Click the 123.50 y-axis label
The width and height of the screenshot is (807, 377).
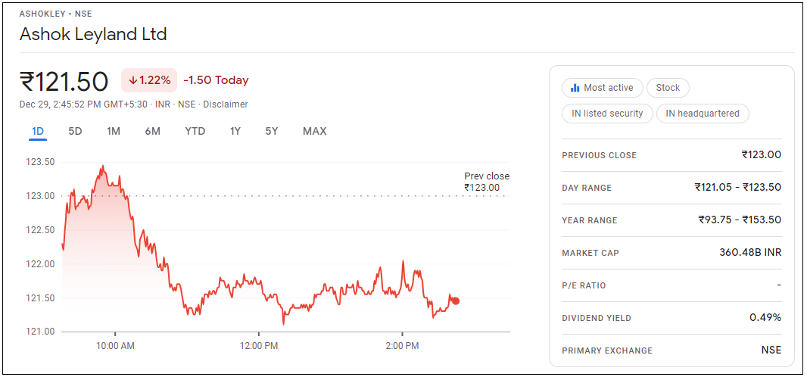pyautogui.click(x=40, y=162)
